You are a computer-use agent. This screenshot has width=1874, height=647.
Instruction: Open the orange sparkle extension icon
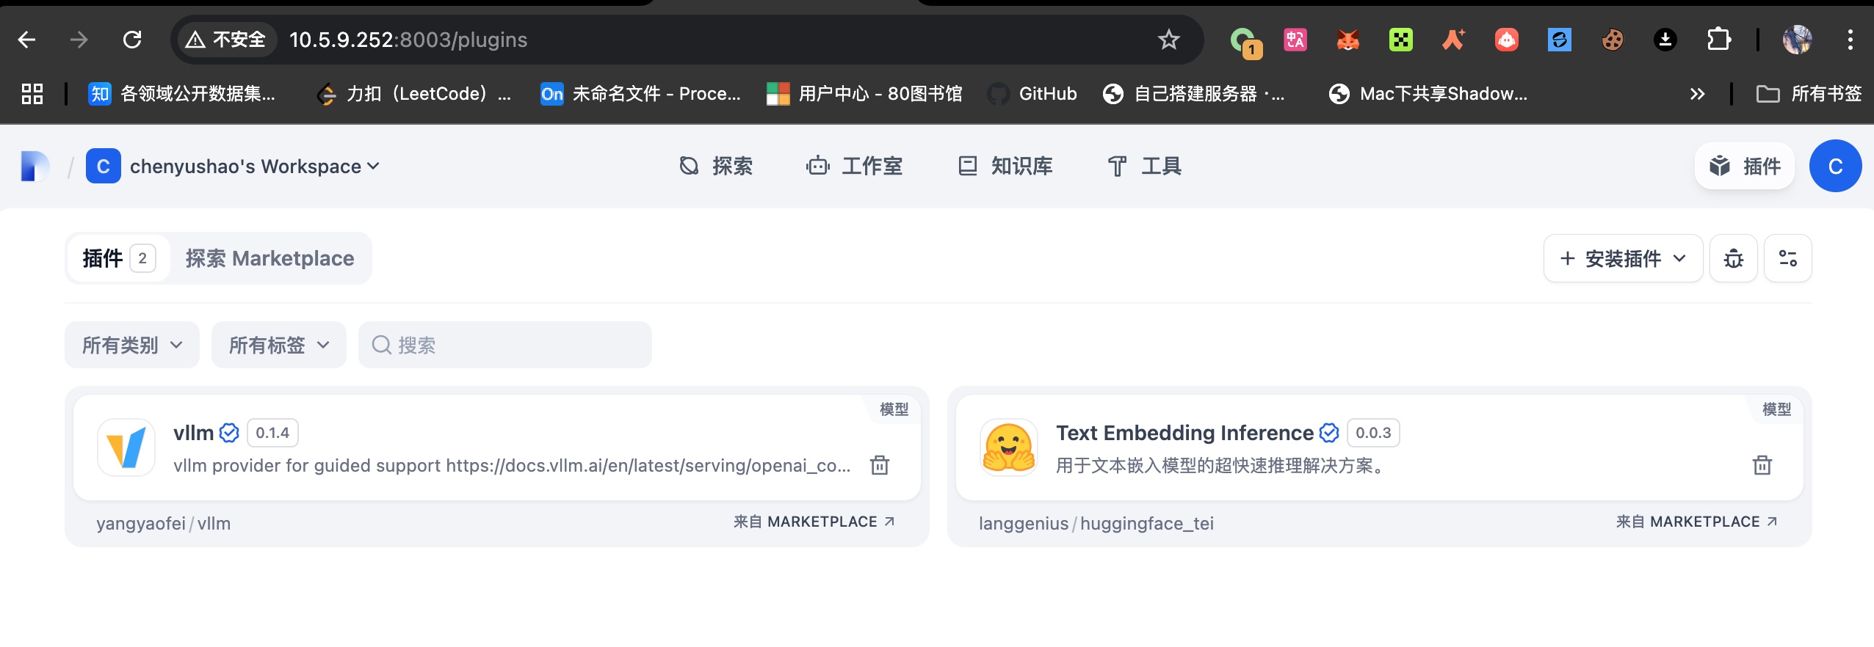(1453, 40)
